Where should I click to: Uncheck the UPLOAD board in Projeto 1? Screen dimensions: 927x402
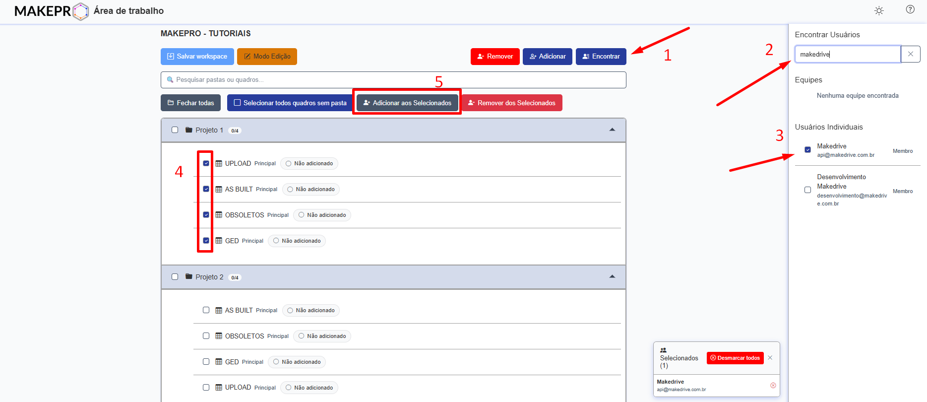pos(206,163)
